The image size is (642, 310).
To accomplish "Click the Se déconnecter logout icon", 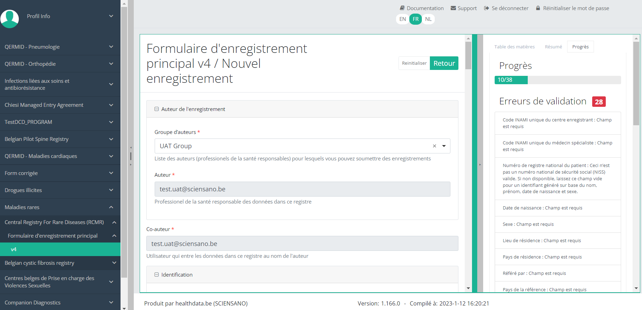I will click(487, 8).
